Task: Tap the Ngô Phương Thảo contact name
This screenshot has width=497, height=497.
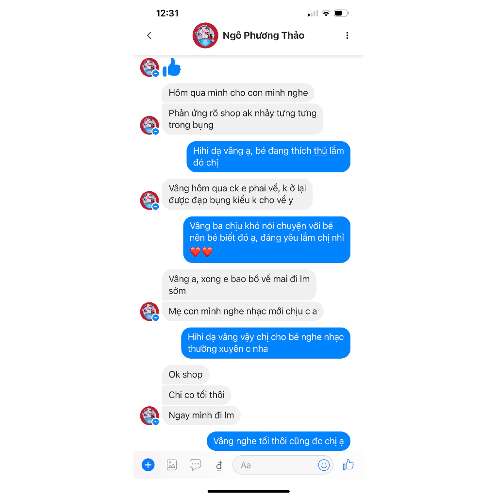Action: coord(264,35)
